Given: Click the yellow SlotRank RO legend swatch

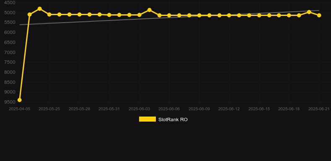Looking at the screenshot, I should pos(147,119).
